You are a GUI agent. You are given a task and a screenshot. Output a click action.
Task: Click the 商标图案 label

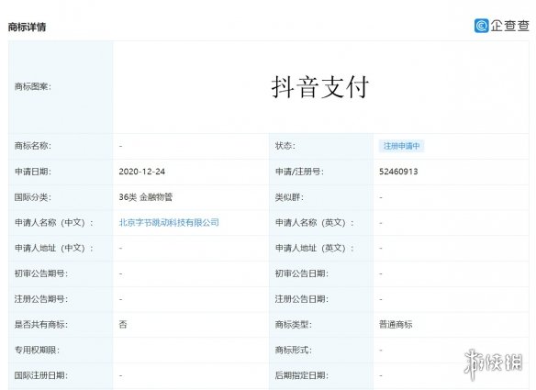[x=33, y=87]
